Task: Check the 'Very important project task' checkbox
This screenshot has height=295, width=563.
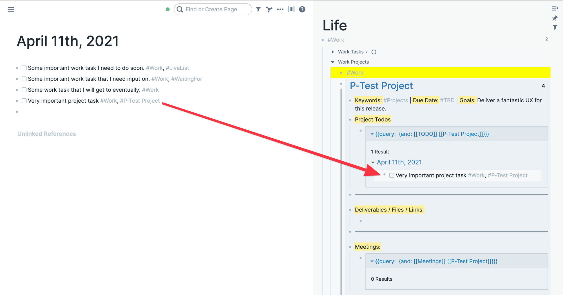Action: 24,100
